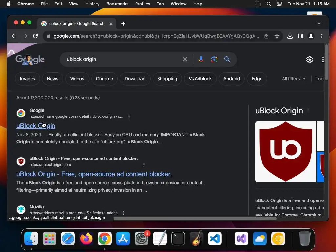Open a new tab with plus button
Viewport: 336px width, 252px height.
pyautogui.click(x=123, y=24)
